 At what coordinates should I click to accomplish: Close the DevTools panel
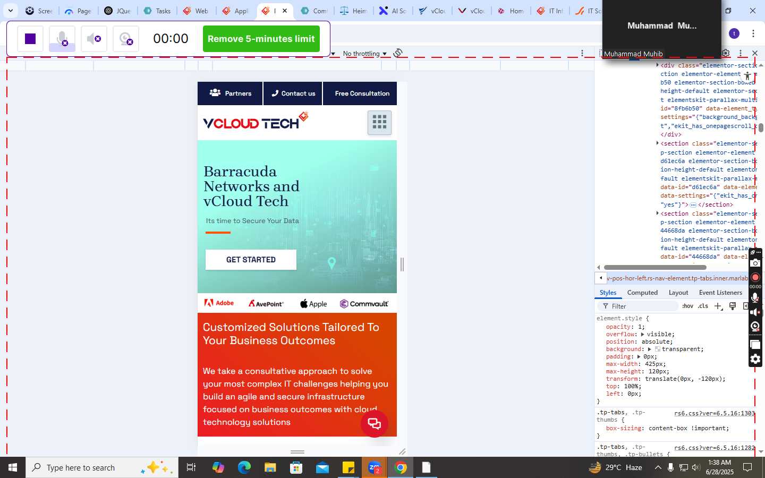[x=755, y=53]
